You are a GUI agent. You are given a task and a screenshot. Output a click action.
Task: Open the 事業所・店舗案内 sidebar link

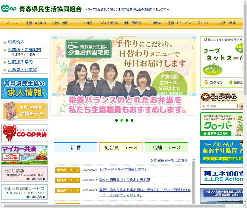coord(24,50)
